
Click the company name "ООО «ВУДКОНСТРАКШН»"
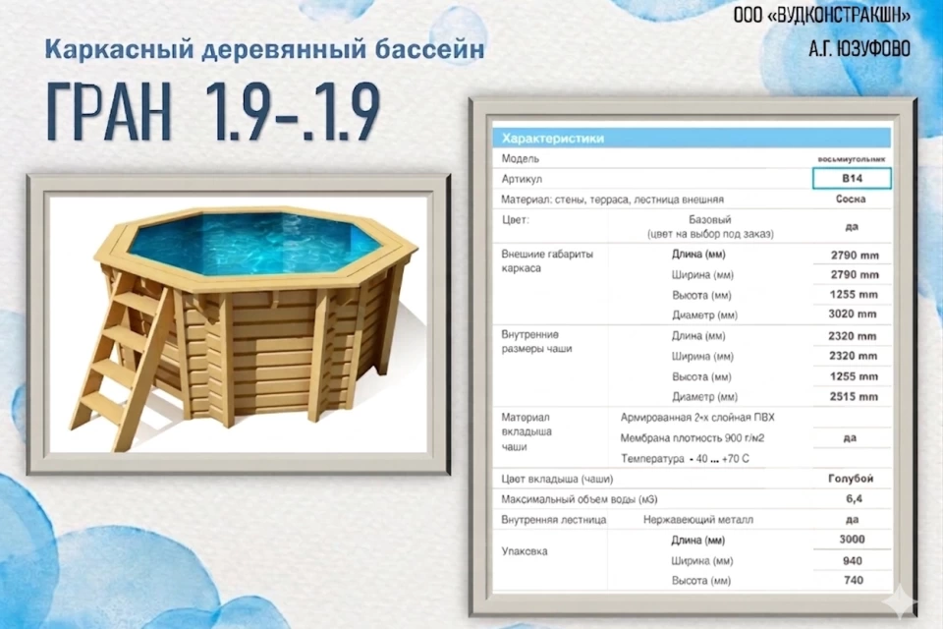pos(821,16)
